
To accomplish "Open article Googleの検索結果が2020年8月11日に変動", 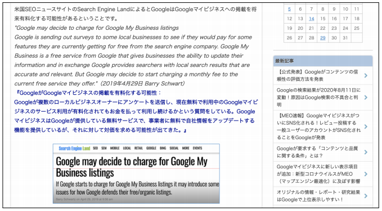I will tap(318, 97).
